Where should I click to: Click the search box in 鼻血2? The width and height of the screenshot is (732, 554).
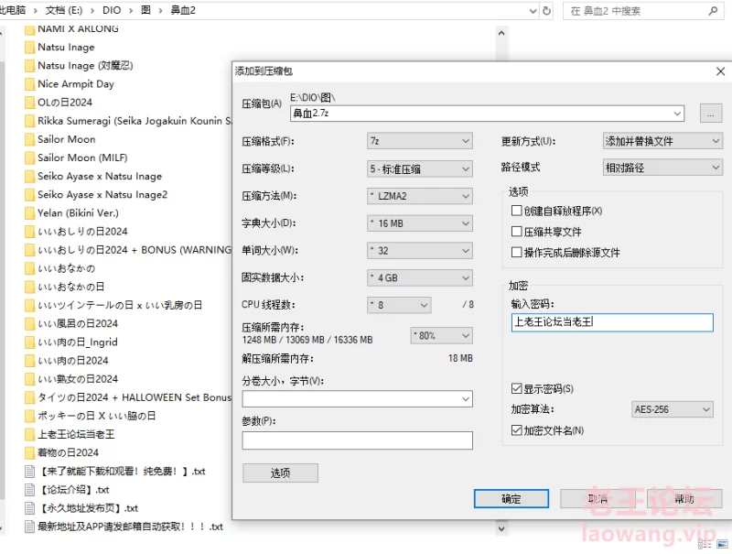[x=644, y=10]
